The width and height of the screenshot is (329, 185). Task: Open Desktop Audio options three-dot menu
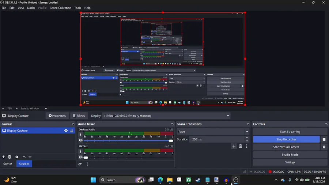tap(80, 134)
